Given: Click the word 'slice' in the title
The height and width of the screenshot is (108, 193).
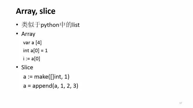Looking at the screenshot, I should click(x=47, y=11).
